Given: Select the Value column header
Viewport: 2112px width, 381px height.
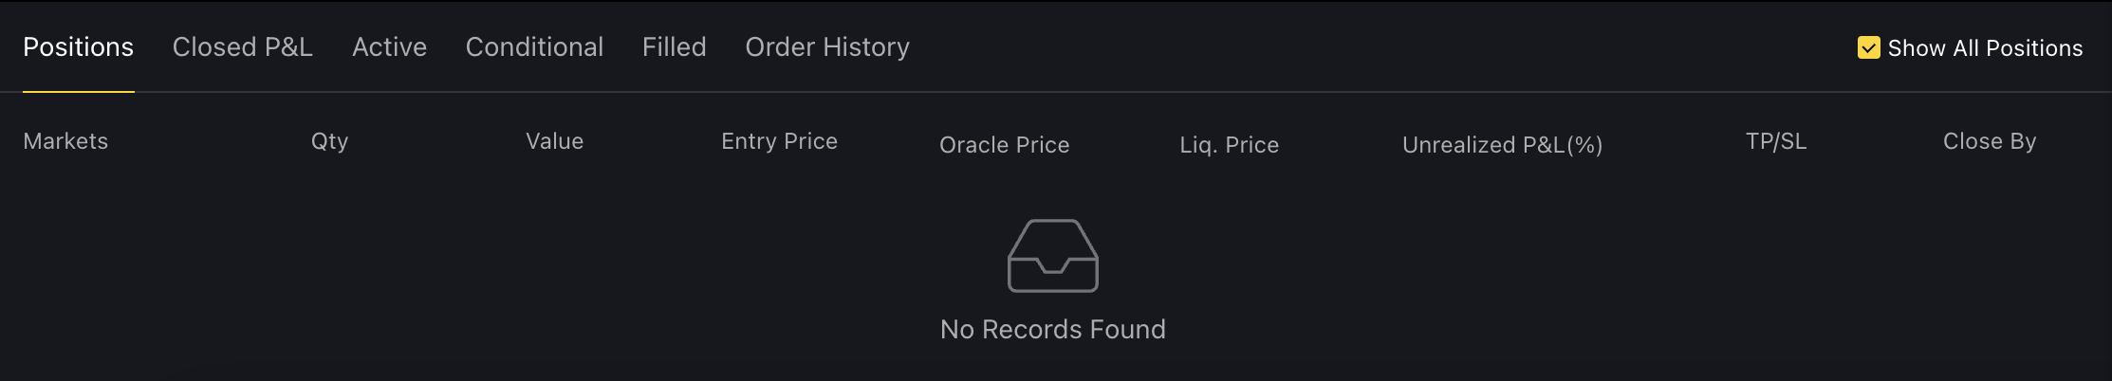Looking at the screenshot, I should [554, 141].
